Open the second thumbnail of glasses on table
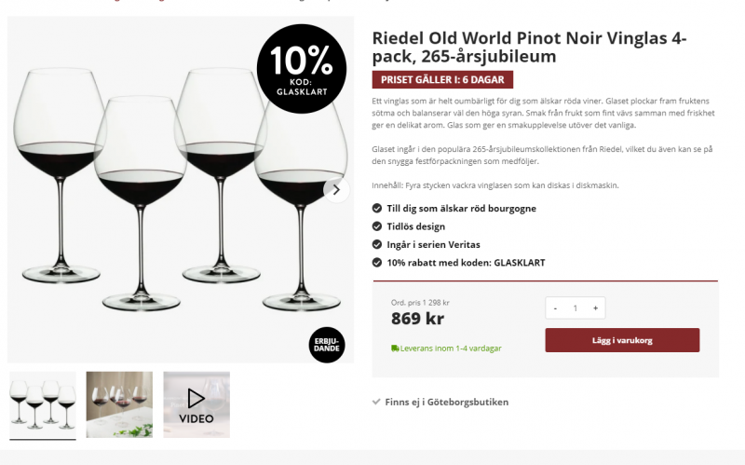Image resolution: width=745 pixels, height=465 pixels. coord(119,404)
